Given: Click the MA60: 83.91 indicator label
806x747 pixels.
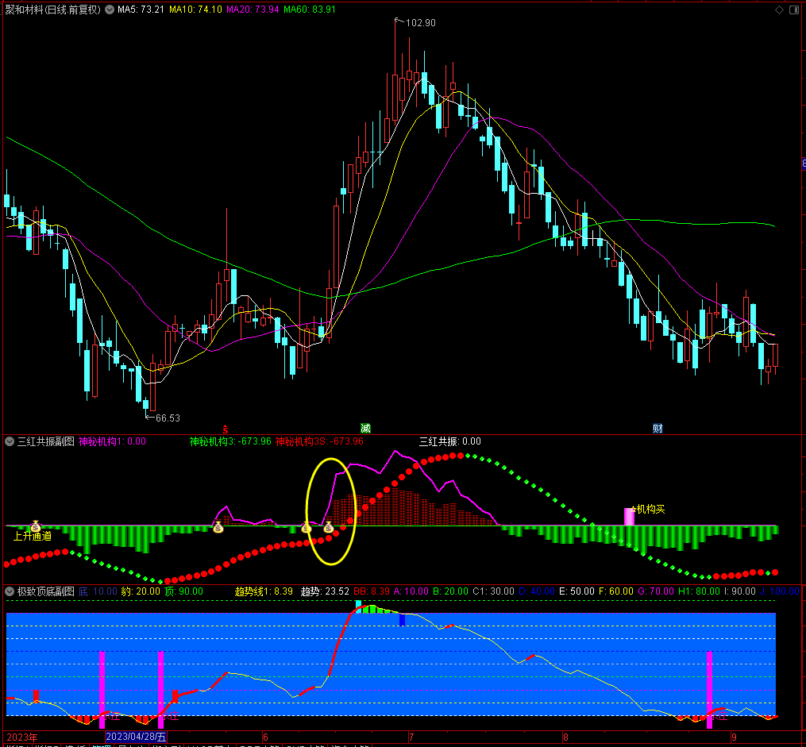Looking at the screenshot, I should (310, 10).
